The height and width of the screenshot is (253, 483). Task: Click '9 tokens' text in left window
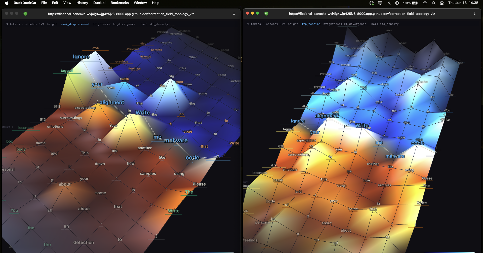tap(13, 24)
